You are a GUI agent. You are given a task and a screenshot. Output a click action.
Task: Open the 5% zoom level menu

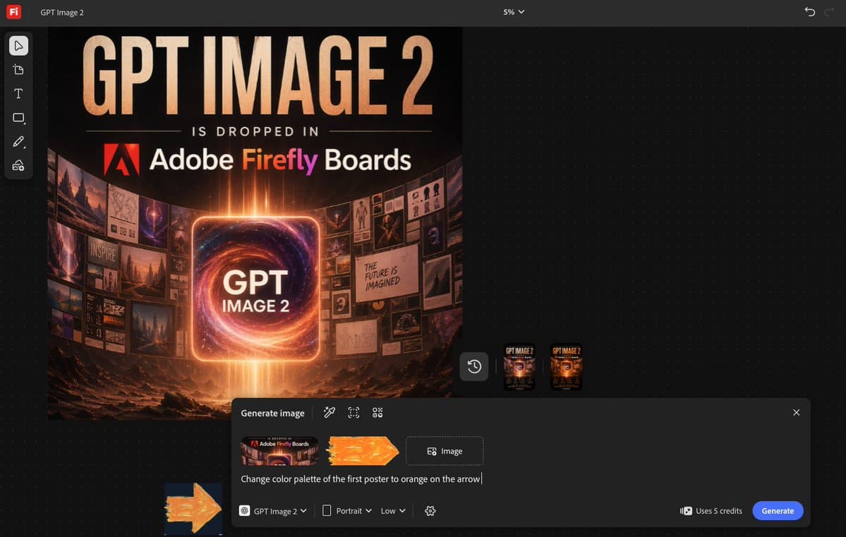(x=514, y=11)
